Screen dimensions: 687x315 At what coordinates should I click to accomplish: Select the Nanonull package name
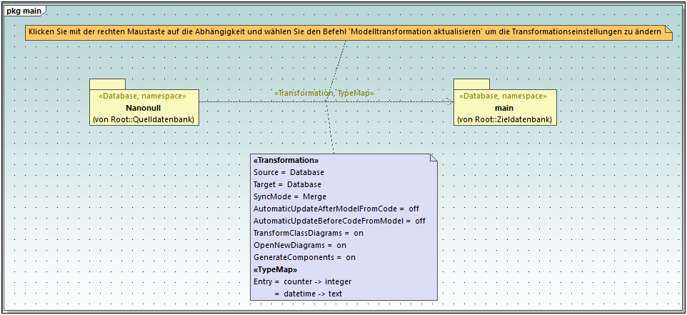tap(143, 108)
